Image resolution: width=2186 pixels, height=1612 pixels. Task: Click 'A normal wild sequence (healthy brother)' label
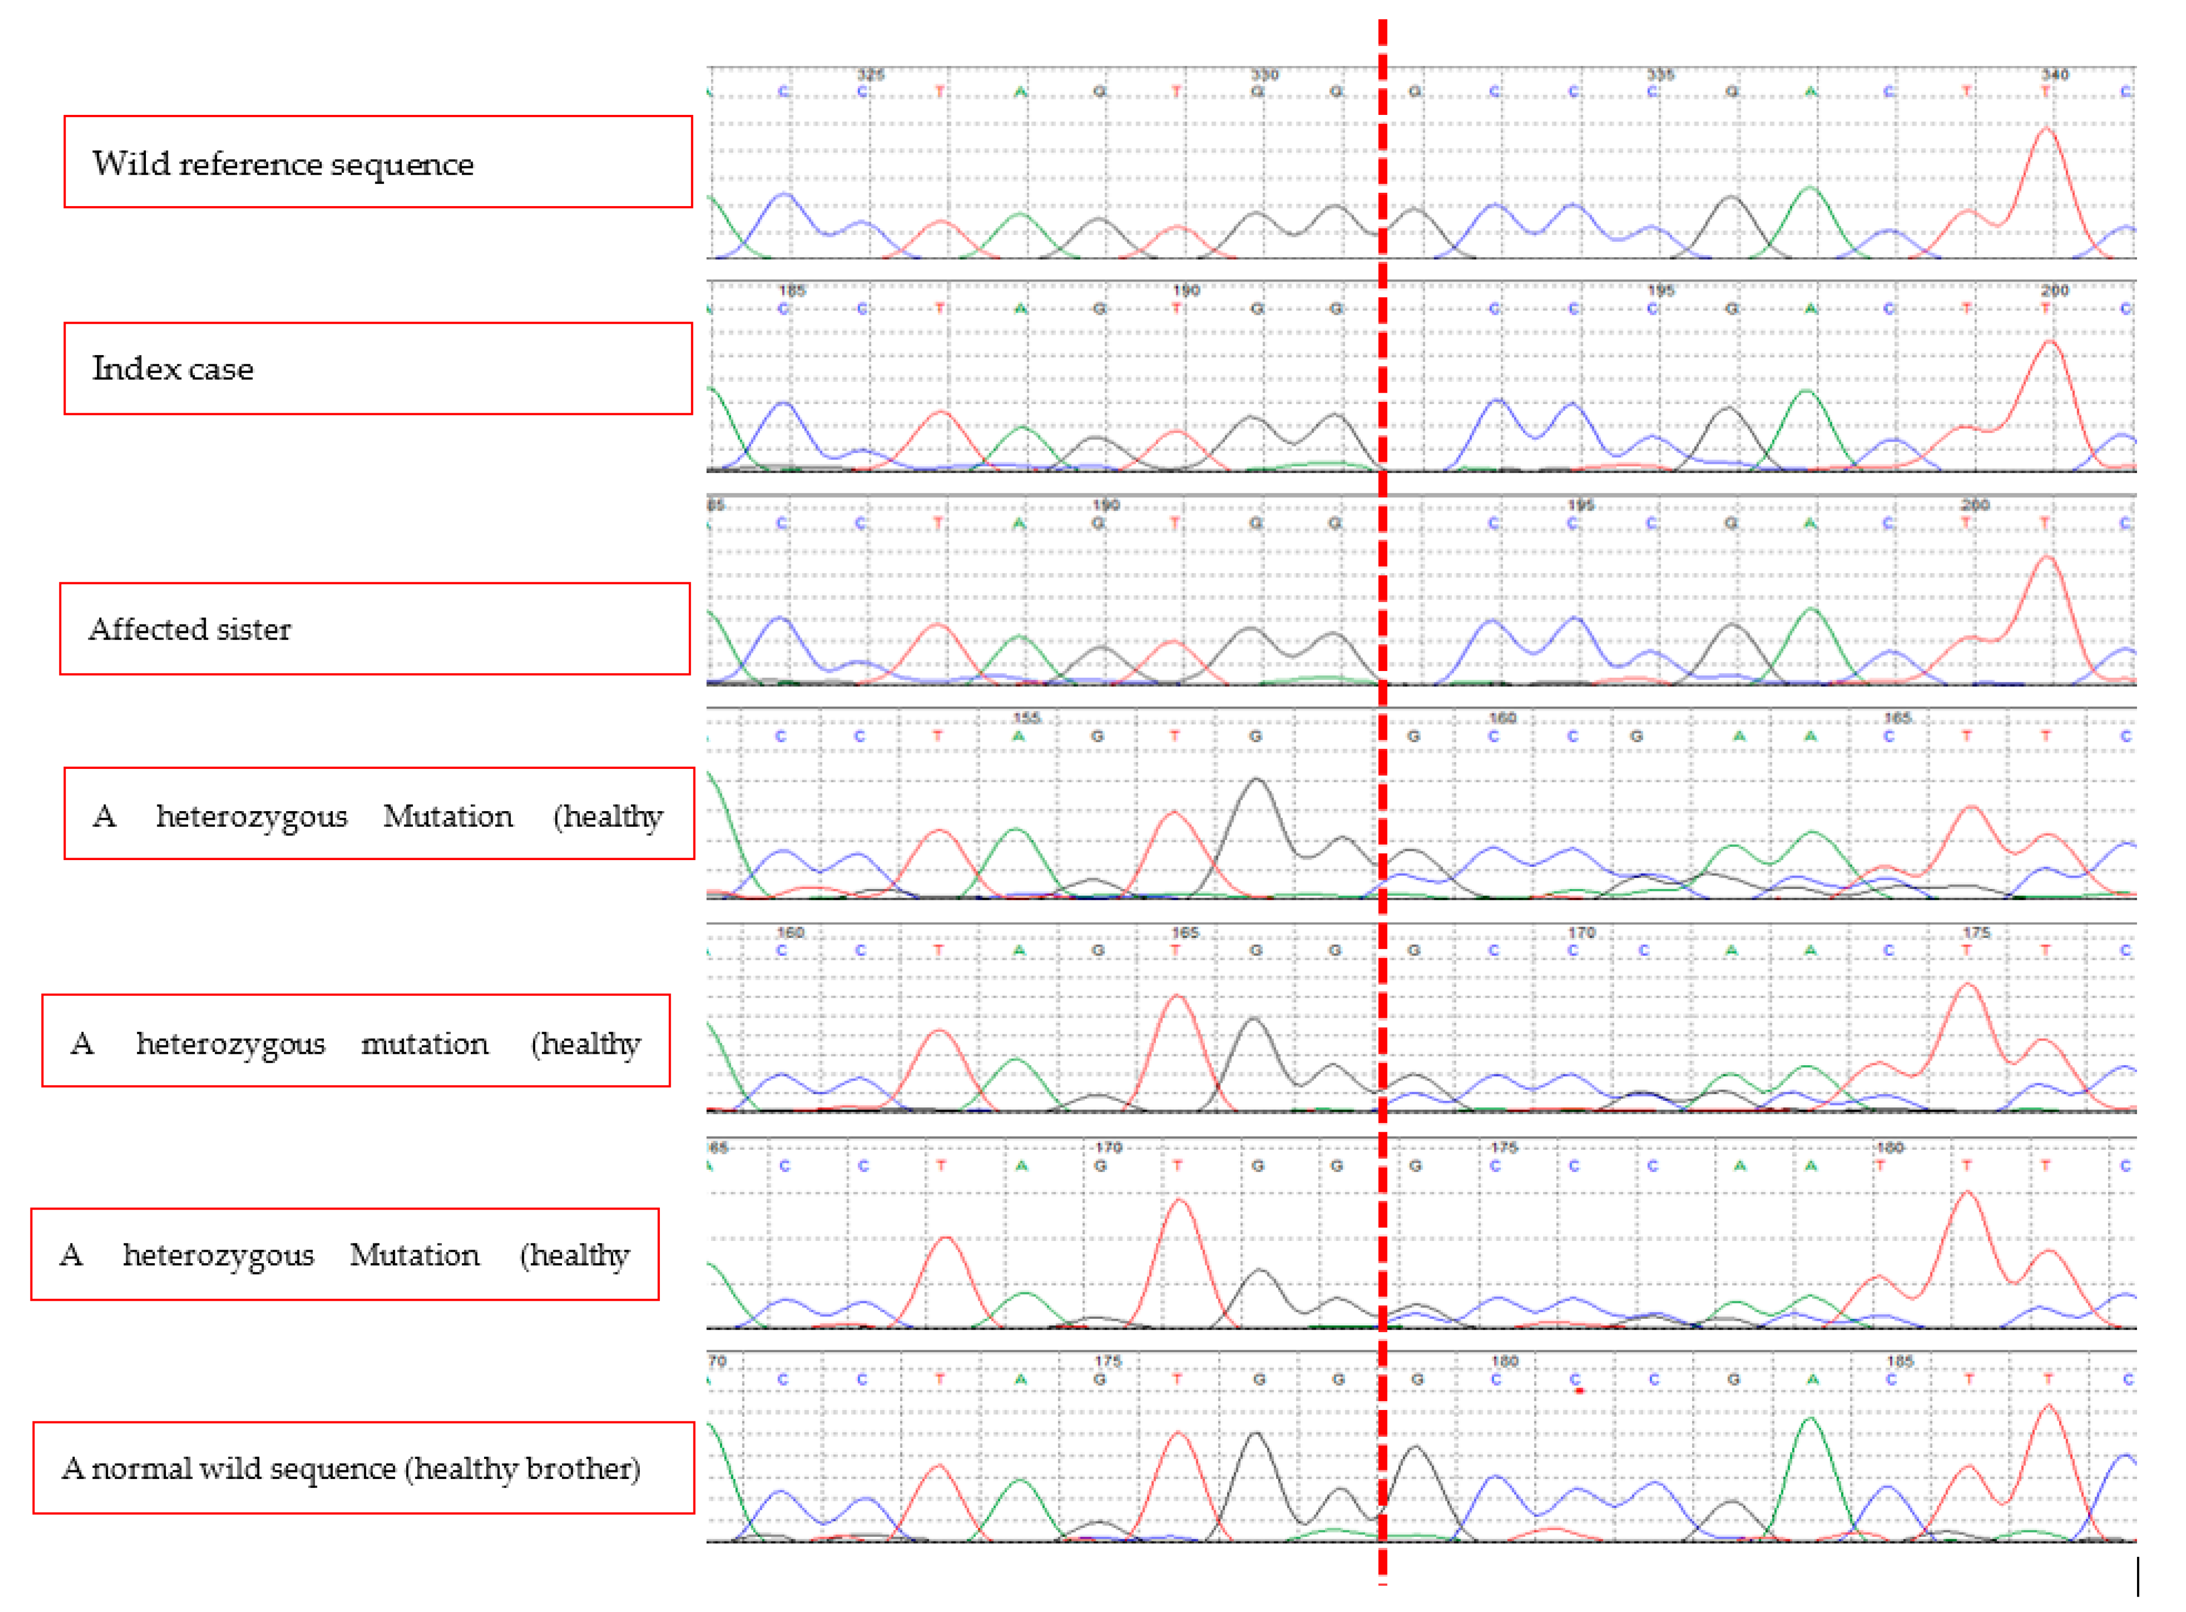tap(363, 1469)
